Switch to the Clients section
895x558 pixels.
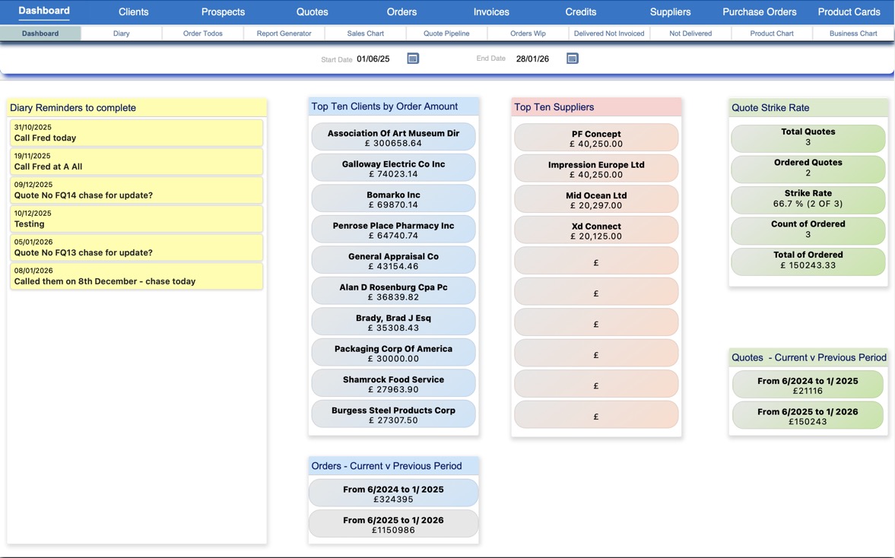point(133,11)
